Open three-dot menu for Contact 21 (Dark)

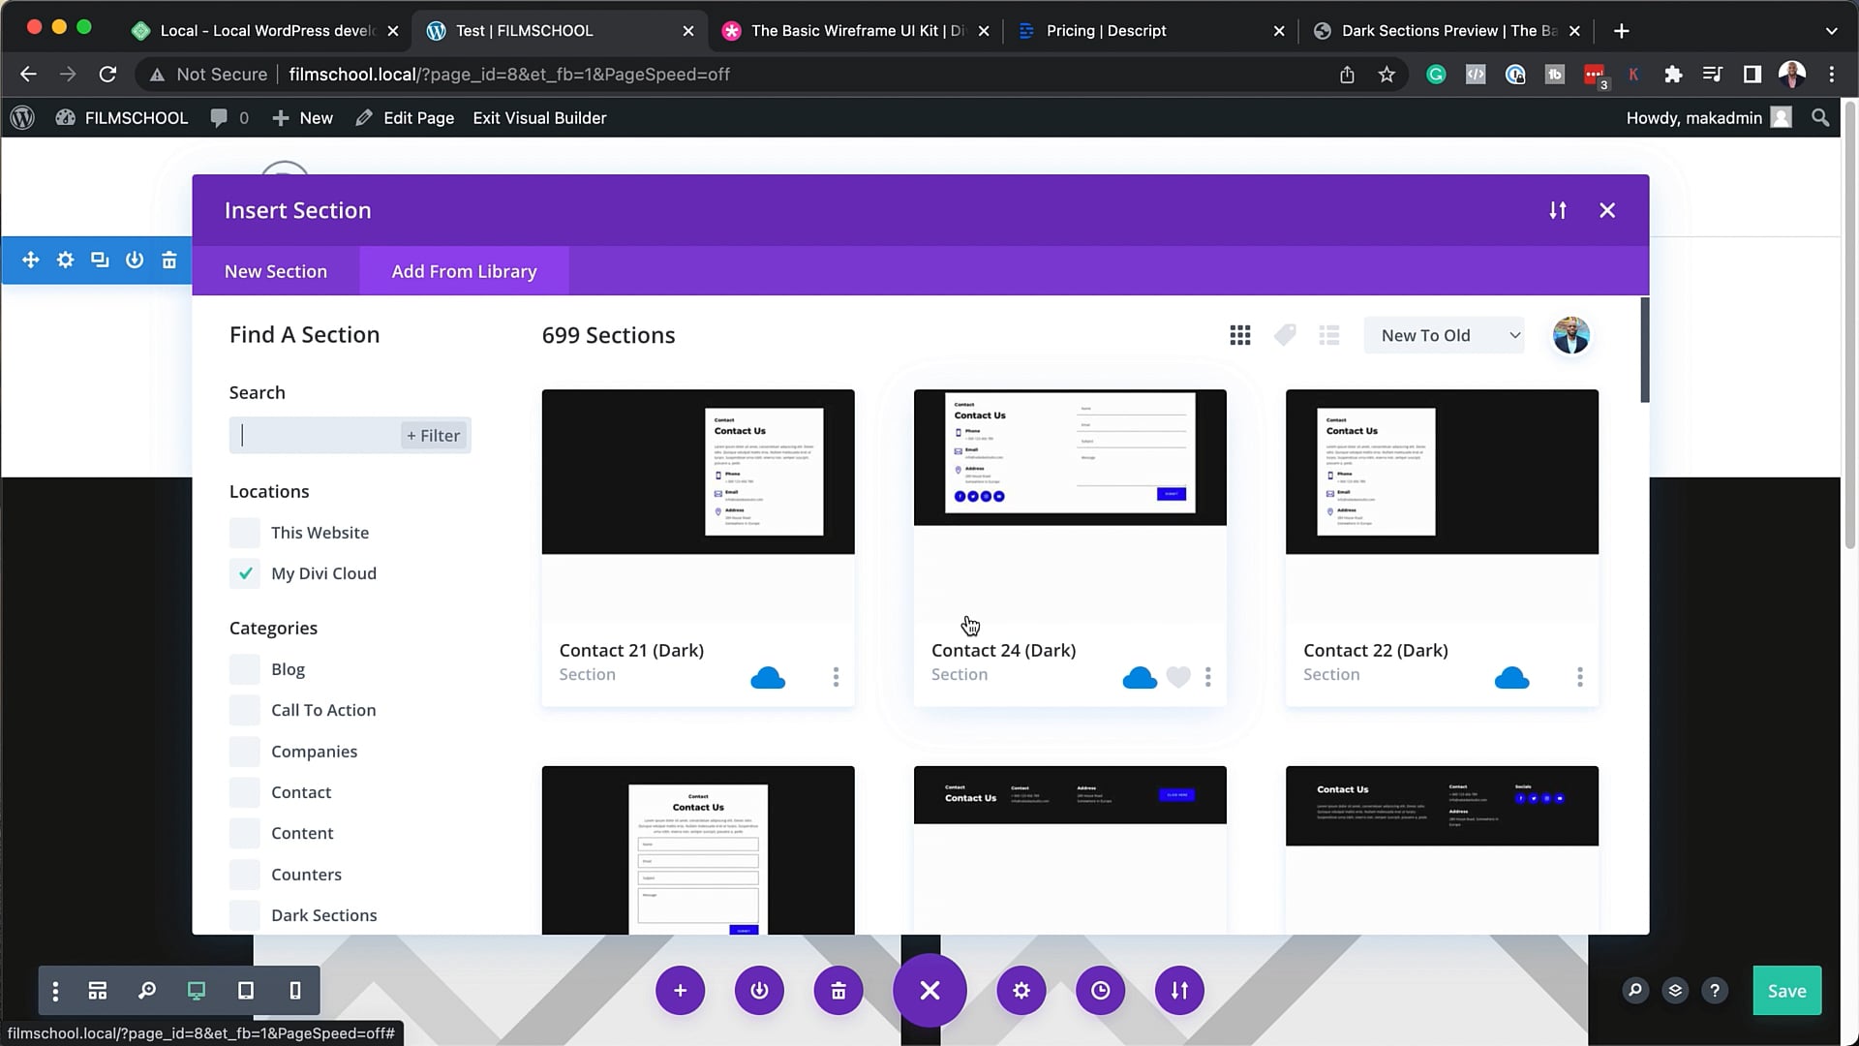coord(837,677)
